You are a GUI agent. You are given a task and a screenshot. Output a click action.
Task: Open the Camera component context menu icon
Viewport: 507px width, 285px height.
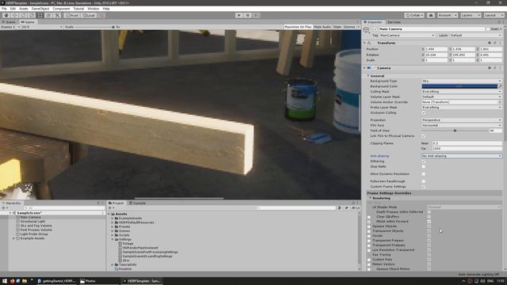500,68
